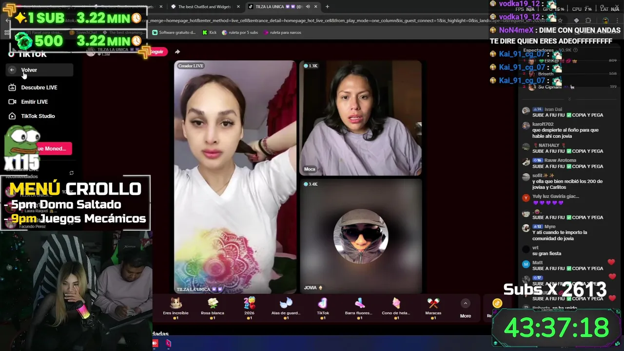This screenshot has height=351, width=624.
Task: Send the Maracas gift
Action: coord(433,308)
